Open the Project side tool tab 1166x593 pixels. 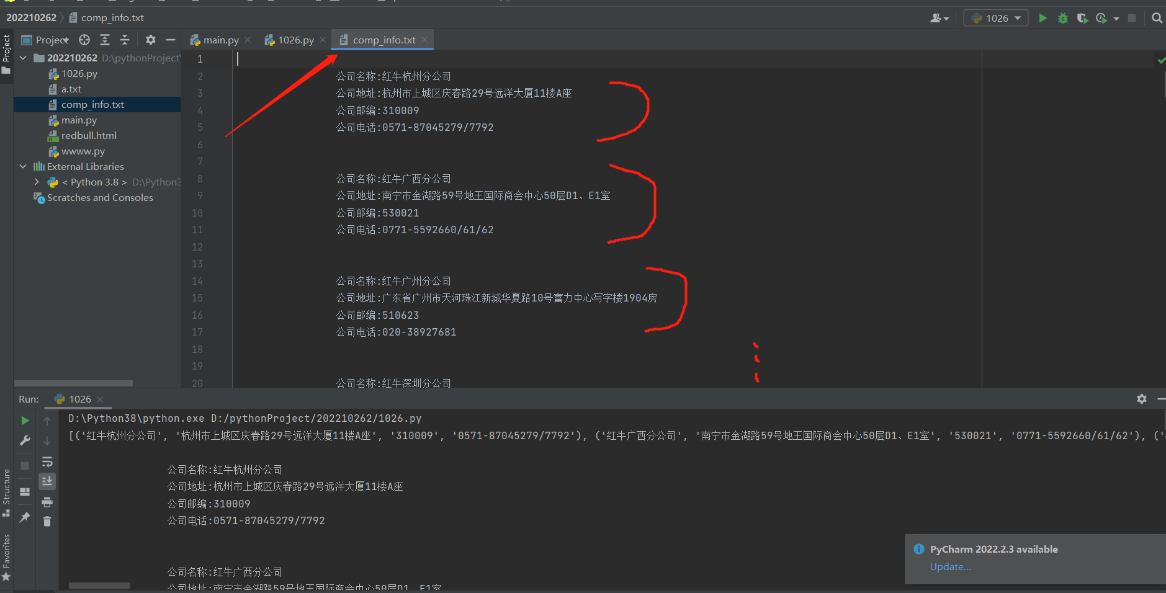[x=6, y=54]
